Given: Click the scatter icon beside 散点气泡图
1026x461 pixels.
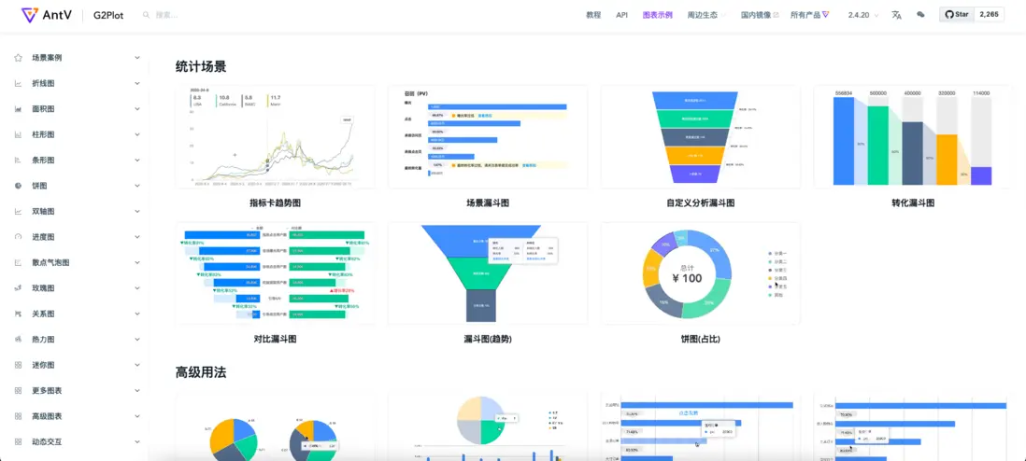Looking at the screenshot, I should pyautogui.click(x=19, y=262).
